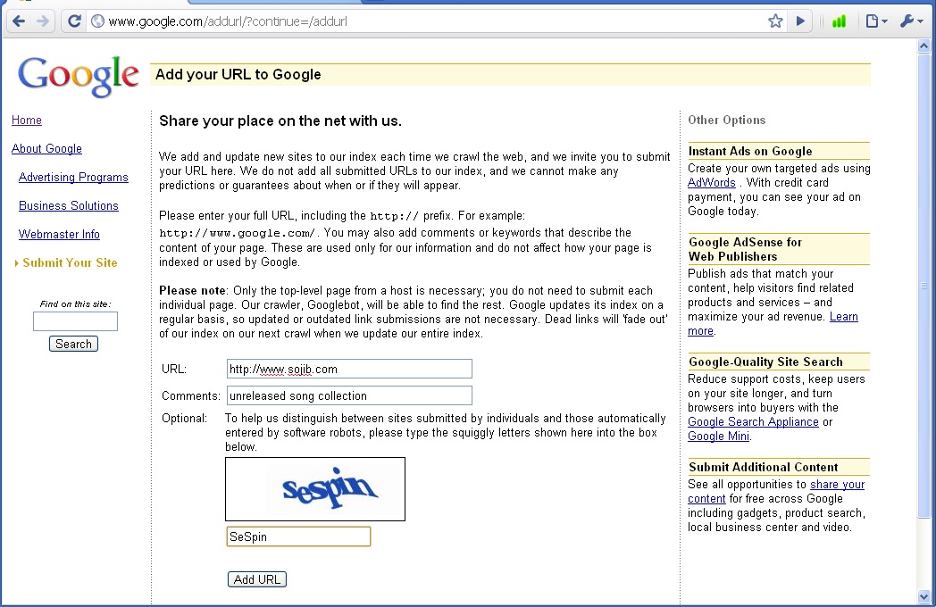
Task: Go forward with the browser forward arrow
Action: pos(43,21)
